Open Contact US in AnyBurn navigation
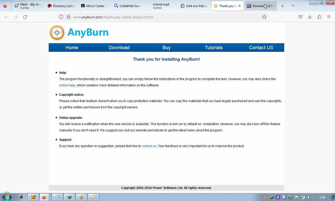Image resolution: width=335 pixels, height=201 pixels. (x=261, y=47)
